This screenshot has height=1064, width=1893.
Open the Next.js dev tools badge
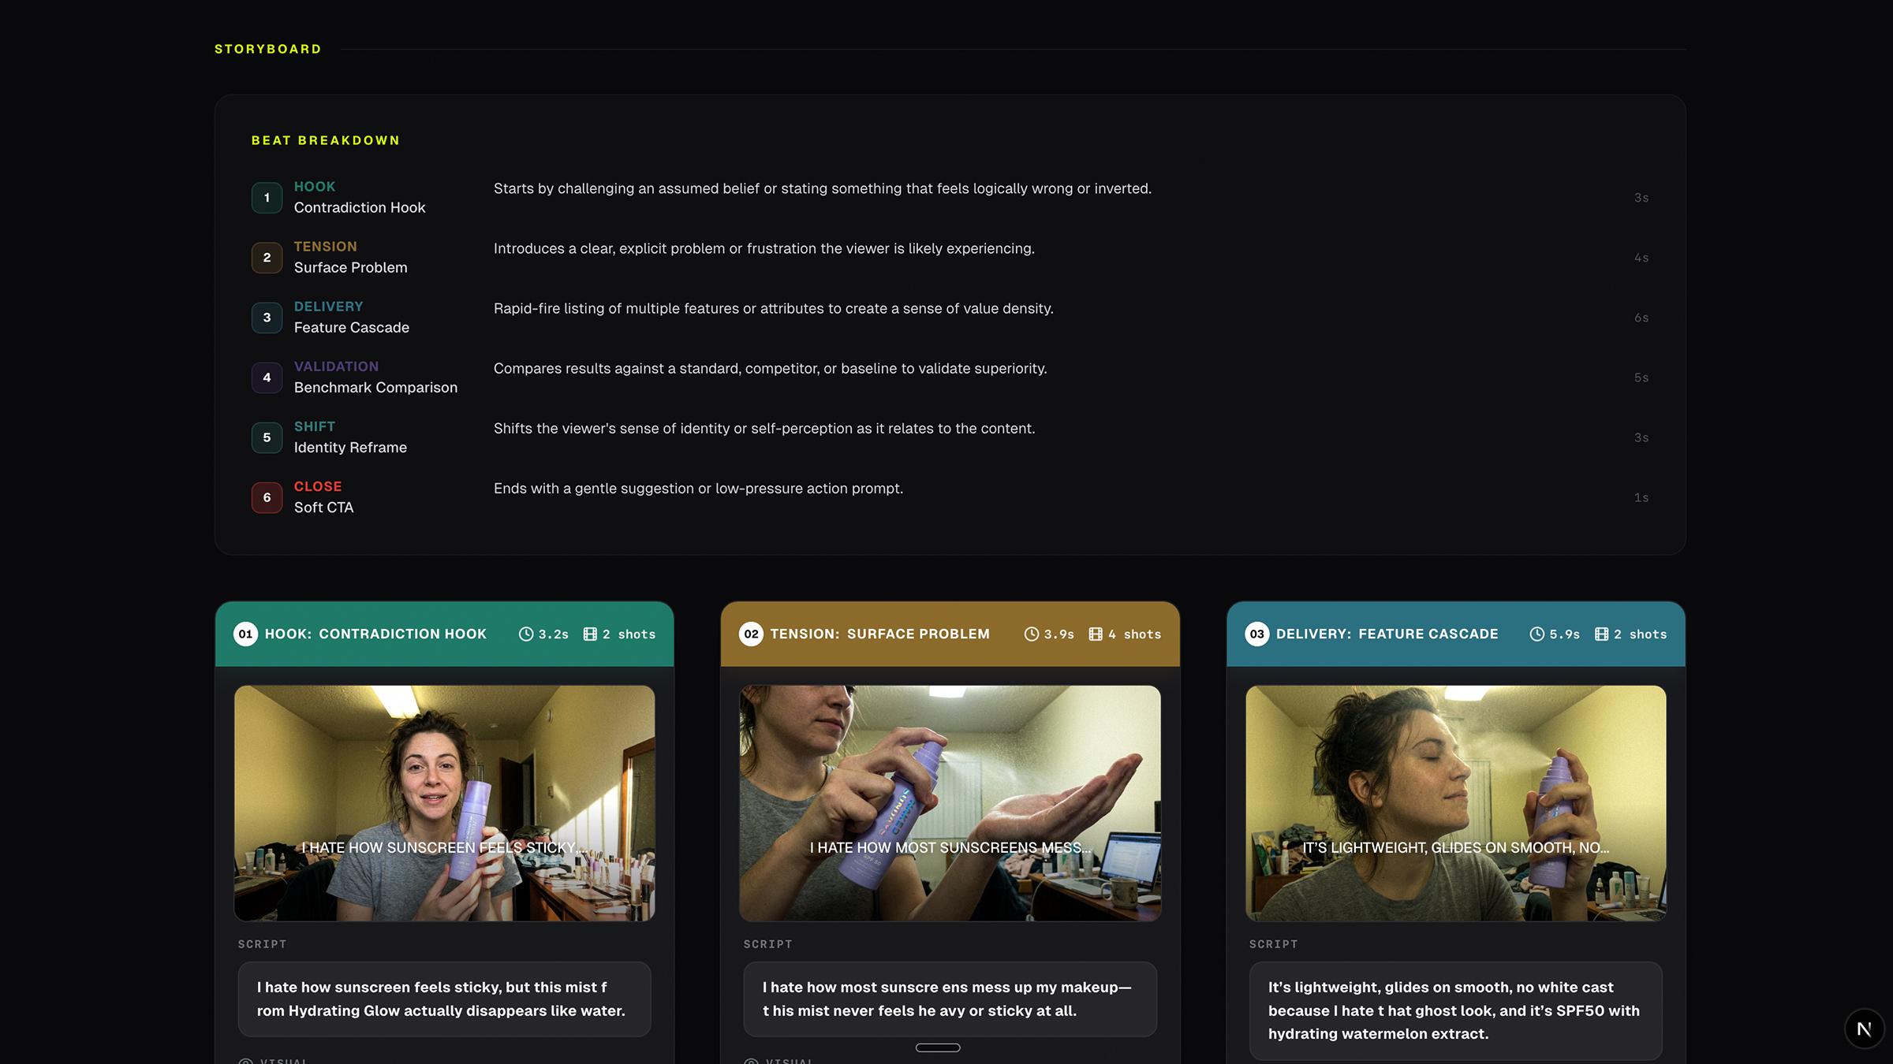click(1865, 1029)
